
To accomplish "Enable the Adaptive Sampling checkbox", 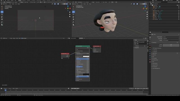I will coord(154,48).
